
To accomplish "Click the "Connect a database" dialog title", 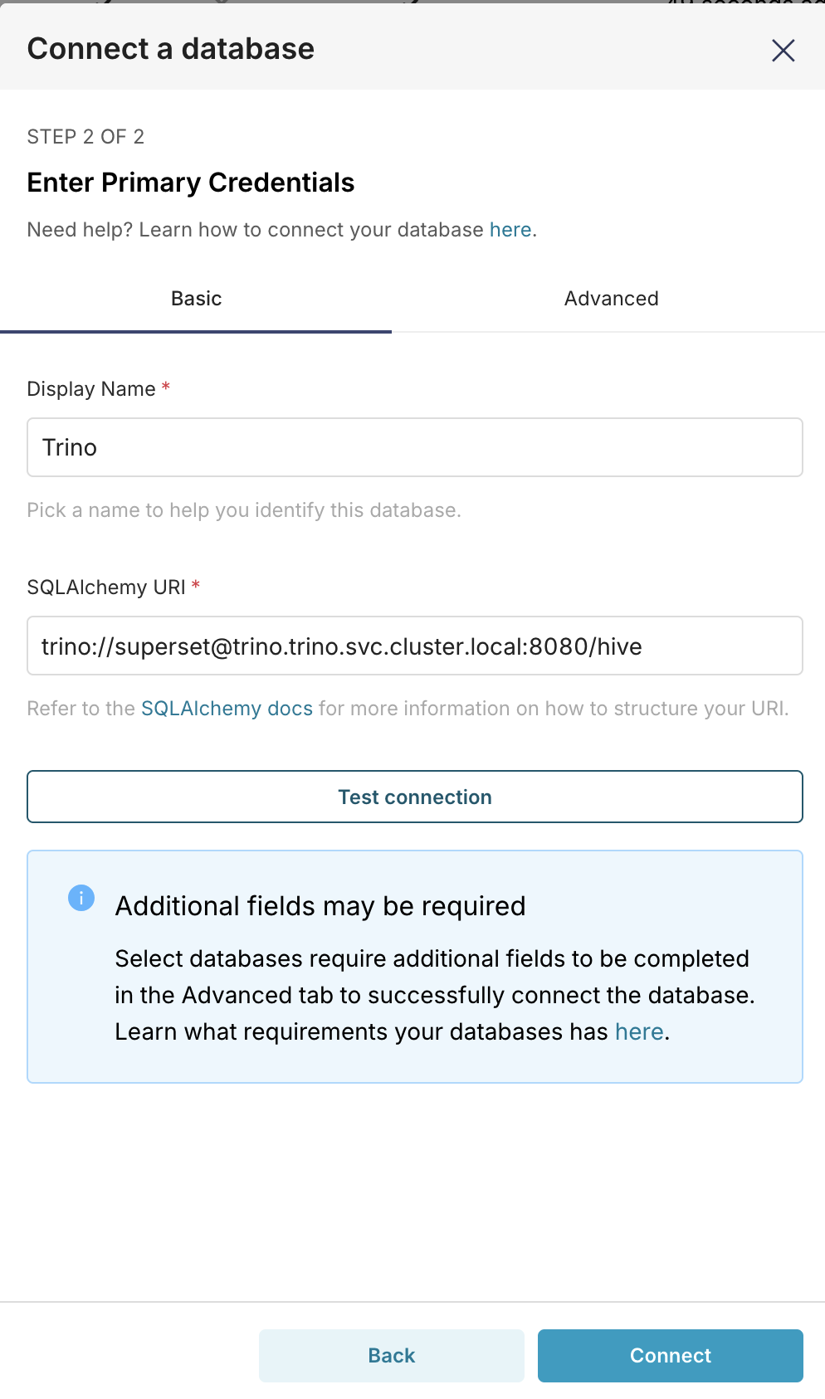I will pyautogui.click(x=171, y=49).
